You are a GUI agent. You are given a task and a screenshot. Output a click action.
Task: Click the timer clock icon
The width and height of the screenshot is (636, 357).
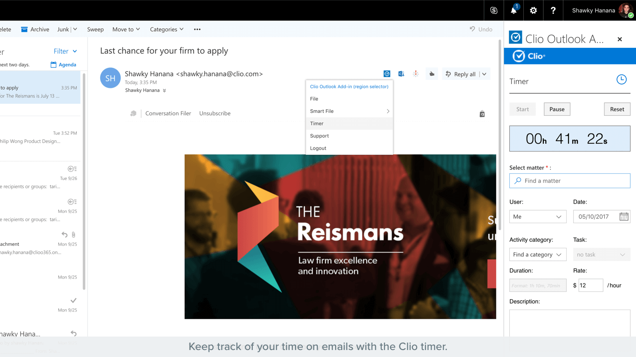(621, 79)
